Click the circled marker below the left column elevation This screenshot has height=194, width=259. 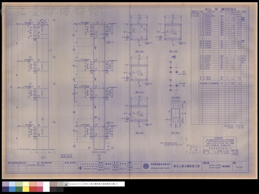point(43,158)
